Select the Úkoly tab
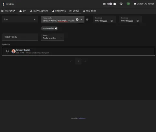The width and height of the screenshot is (156, 132). 74,11
